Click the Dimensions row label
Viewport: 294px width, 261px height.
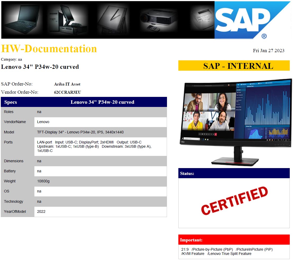click(14, 161)
